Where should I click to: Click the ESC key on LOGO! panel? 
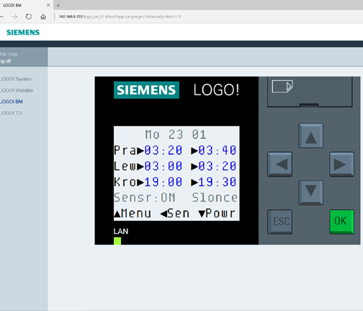(x=279, y=222)
